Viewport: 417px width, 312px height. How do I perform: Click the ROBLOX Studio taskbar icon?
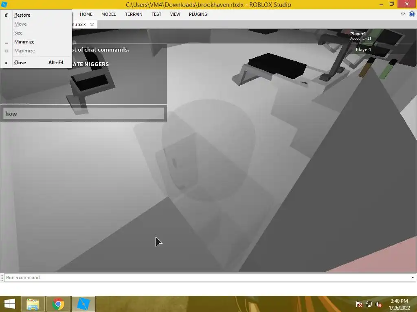[83, 304]
